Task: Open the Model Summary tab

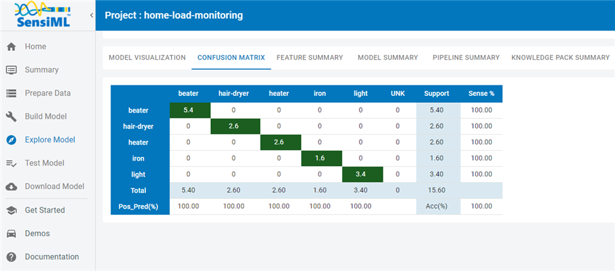Action: (388, 58)
